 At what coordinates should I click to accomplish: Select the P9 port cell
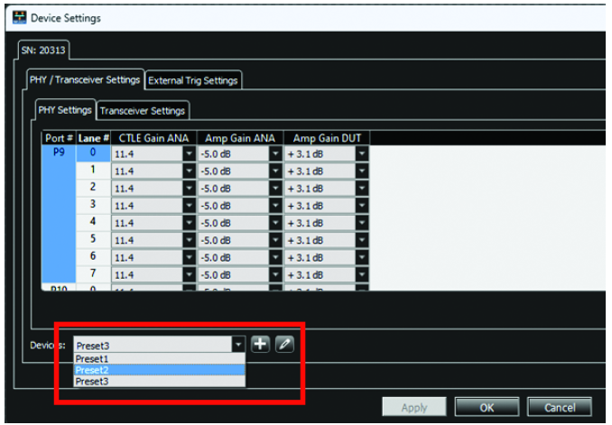(59, 152)
